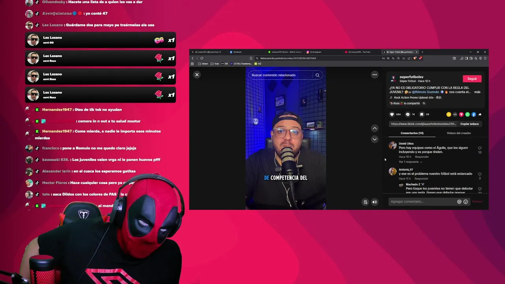Open the browser hamburger menu
Image resolution: width=505 pixels, height=284 pixels.
[x=485, y=58]
